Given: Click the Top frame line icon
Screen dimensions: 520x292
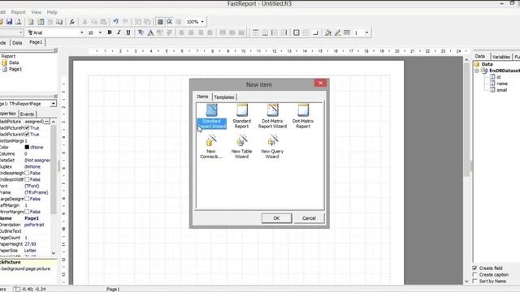Looking at the screenshot, I should [255, 32].
